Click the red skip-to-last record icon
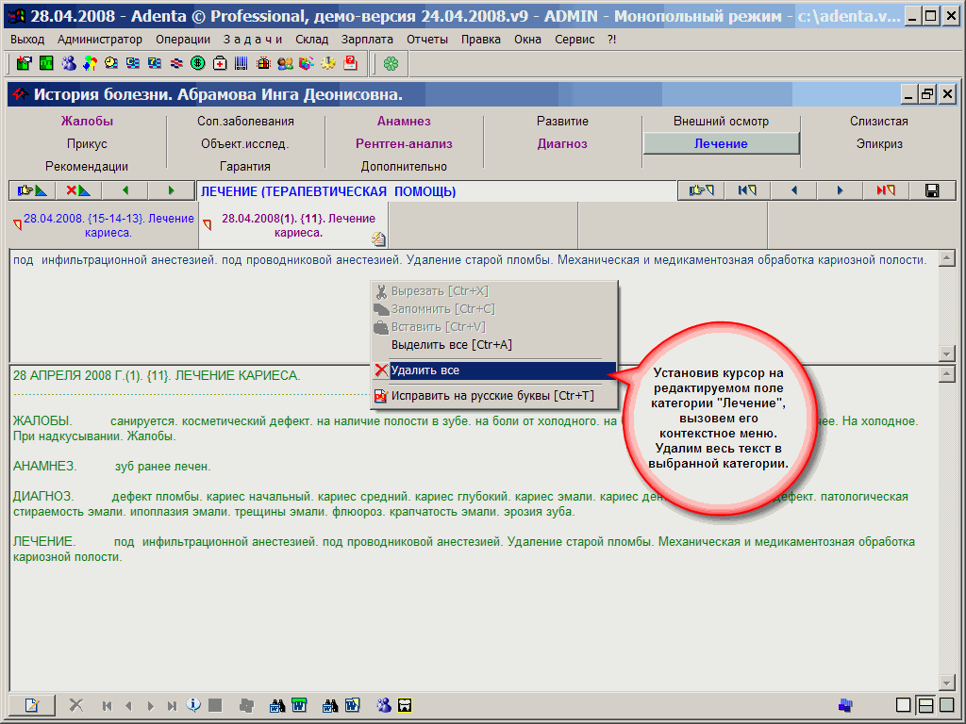 click(885, 190)
